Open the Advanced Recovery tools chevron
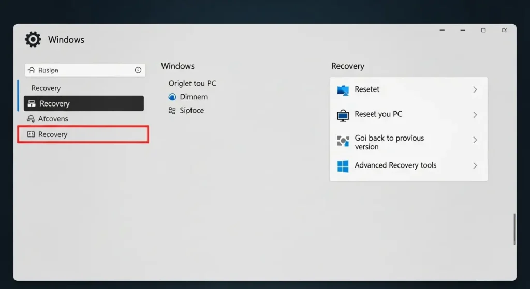 pyautogui.click(x=475, y=165)
